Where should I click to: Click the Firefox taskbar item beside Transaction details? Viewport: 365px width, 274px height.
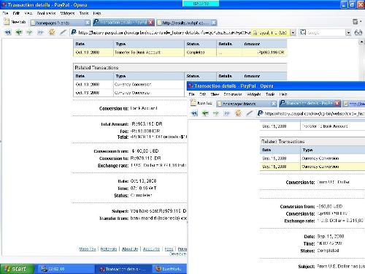coord(169,269)
